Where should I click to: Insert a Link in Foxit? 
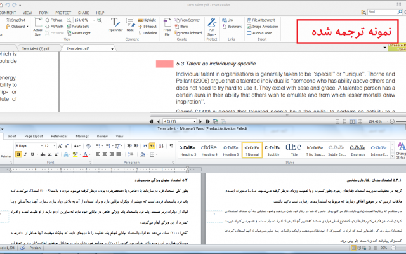point(228,20)
